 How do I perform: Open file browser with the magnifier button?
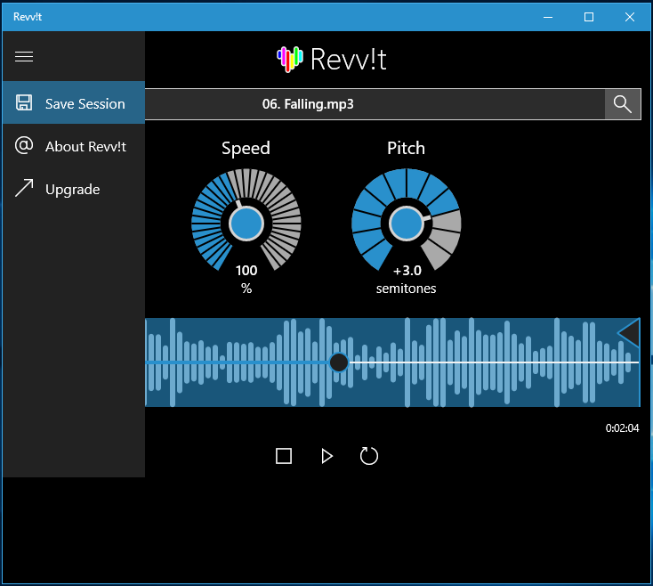[x=623, y=104]
